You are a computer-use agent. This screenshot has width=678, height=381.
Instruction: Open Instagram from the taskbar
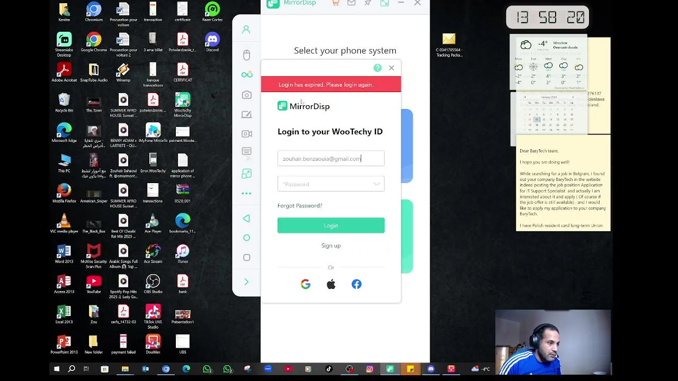[370, 369]
